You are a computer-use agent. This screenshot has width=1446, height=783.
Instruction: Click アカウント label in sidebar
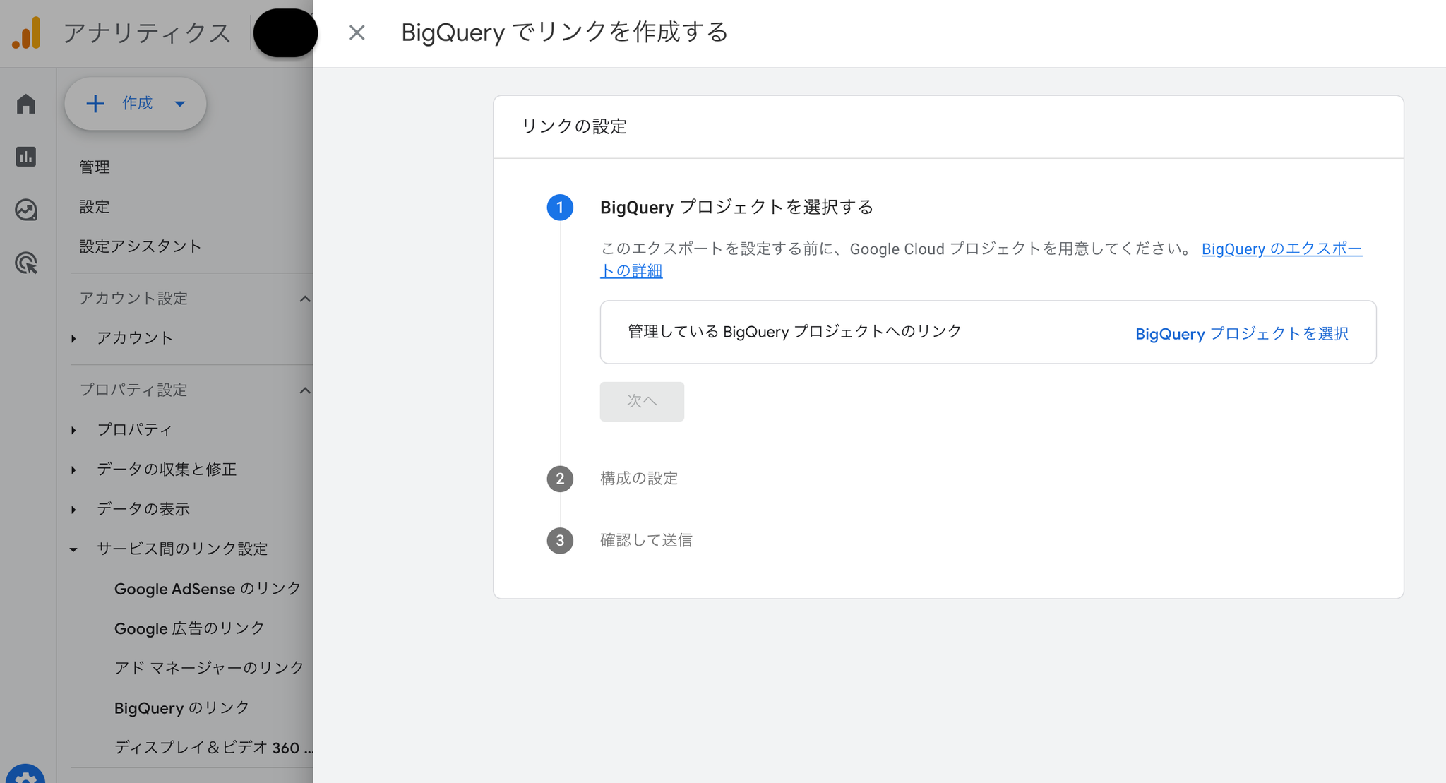135,337
